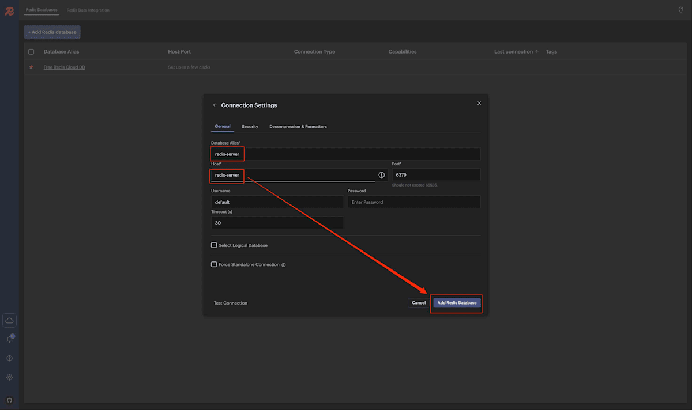692x410 pixels.
Task: Click the Cancel button
Action: coord(419,302)
